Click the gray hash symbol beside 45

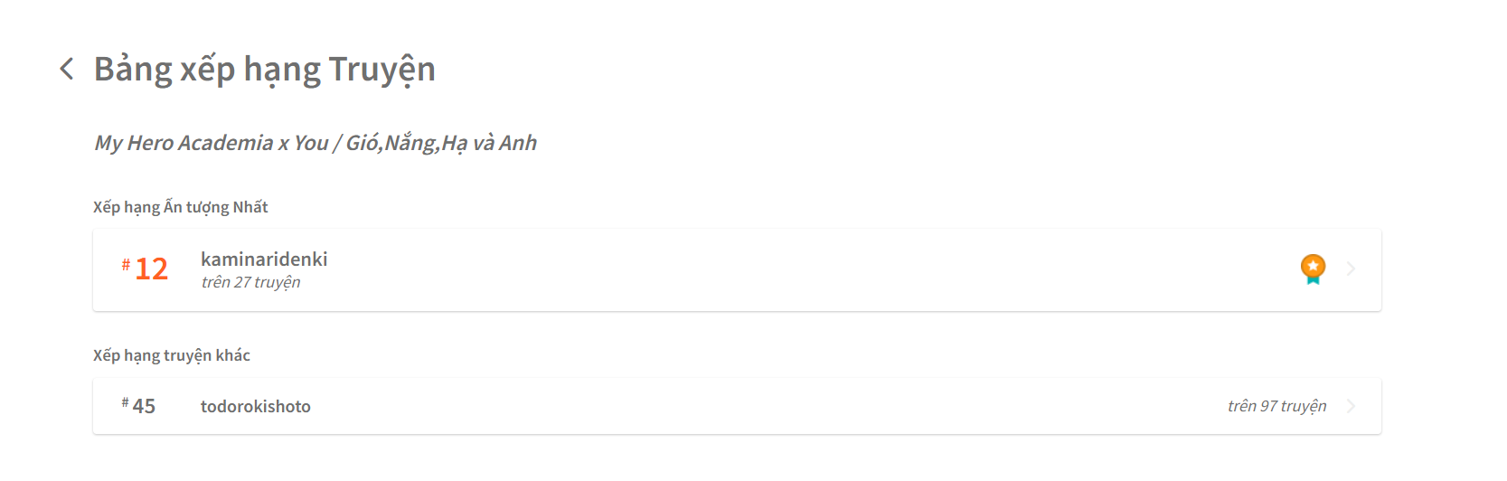click(125, 401)
